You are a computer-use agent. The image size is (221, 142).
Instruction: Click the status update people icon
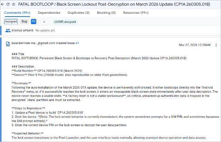(8, 31)
